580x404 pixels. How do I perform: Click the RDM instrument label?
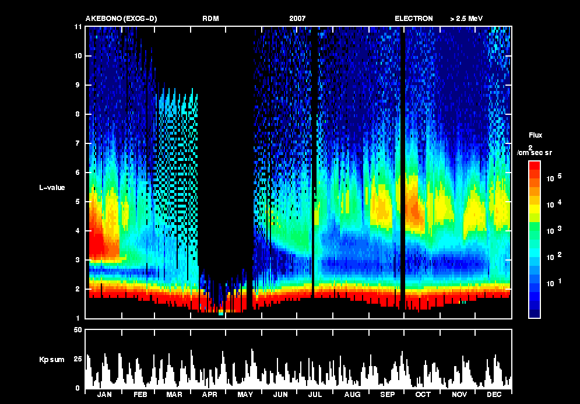point(211,19)
